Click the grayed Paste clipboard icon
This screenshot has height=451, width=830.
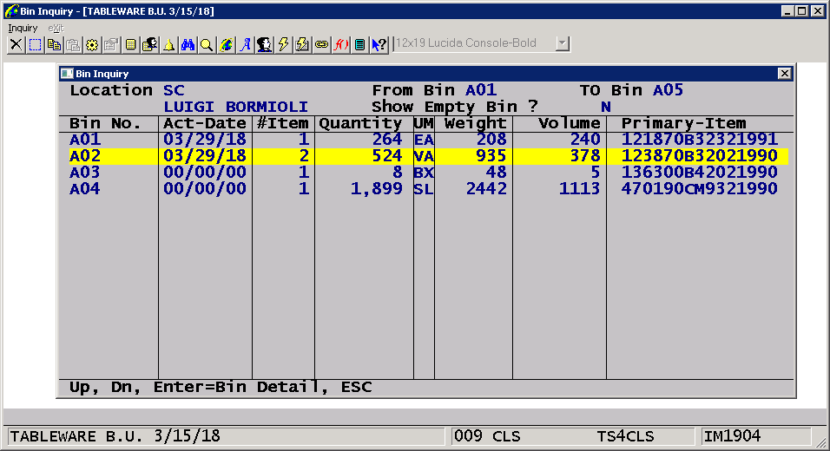(73, 44)
